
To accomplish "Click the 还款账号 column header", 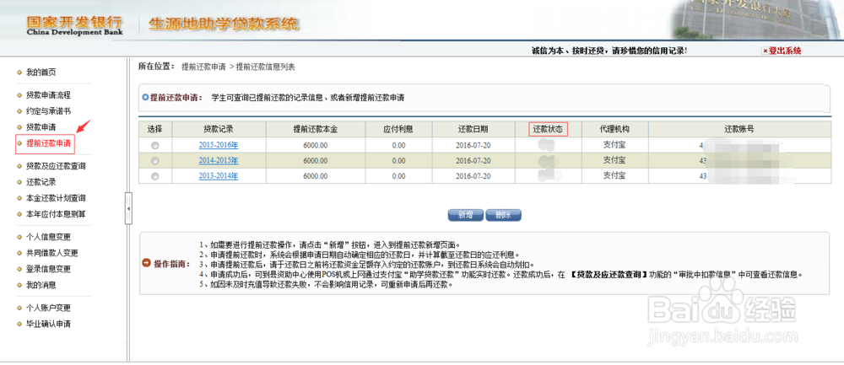I will pyautogui.click(x=738, y=129).
